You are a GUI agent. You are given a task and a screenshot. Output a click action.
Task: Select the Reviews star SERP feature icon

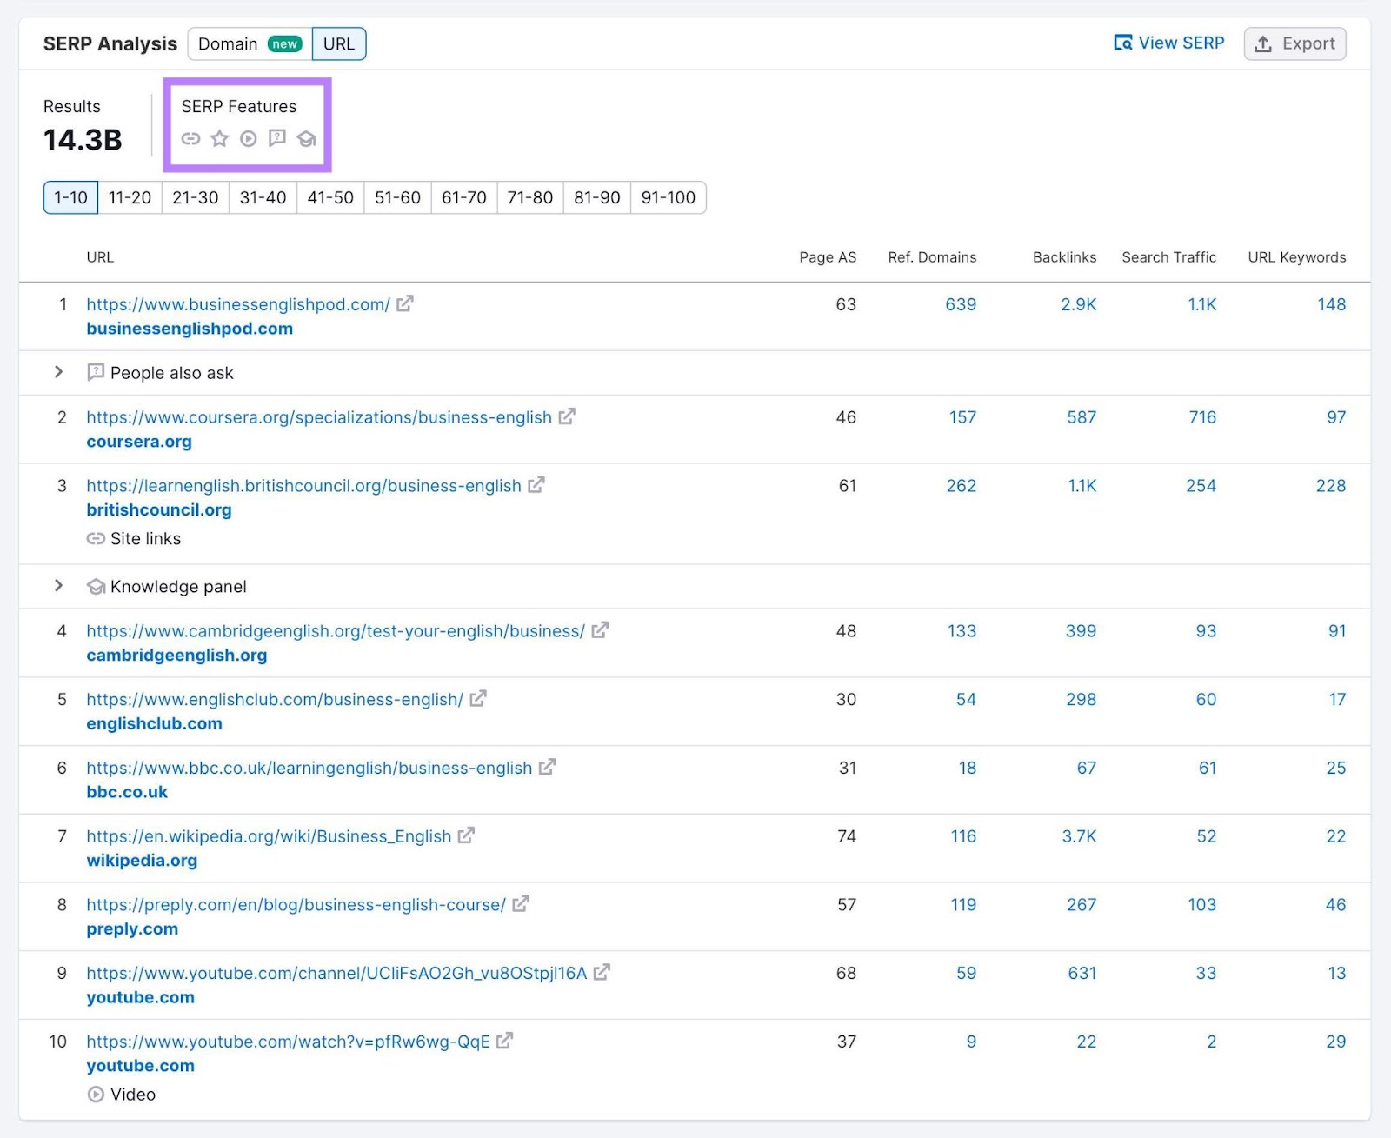pyautogui.click(x=219, y=138)
